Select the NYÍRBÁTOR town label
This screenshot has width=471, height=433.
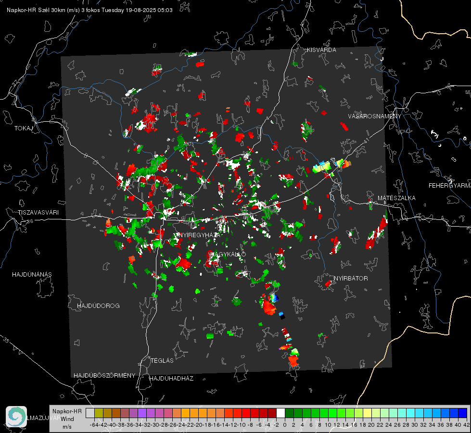pos(351,279)
